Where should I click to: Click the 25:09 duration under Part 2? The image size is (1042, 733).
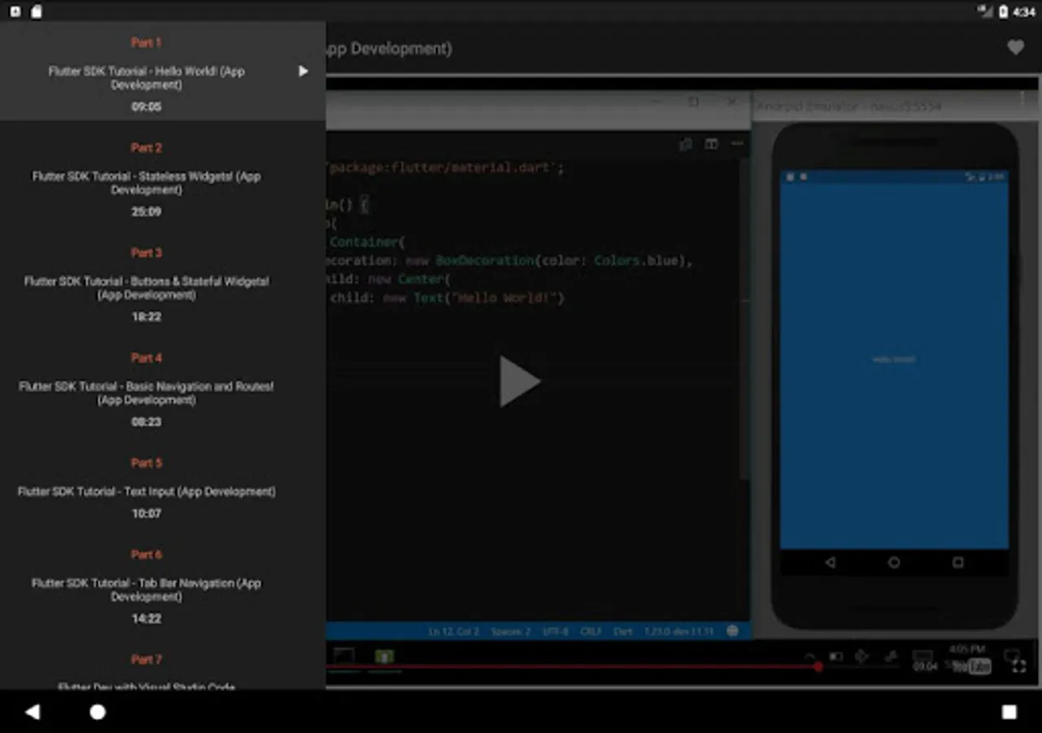147,212
